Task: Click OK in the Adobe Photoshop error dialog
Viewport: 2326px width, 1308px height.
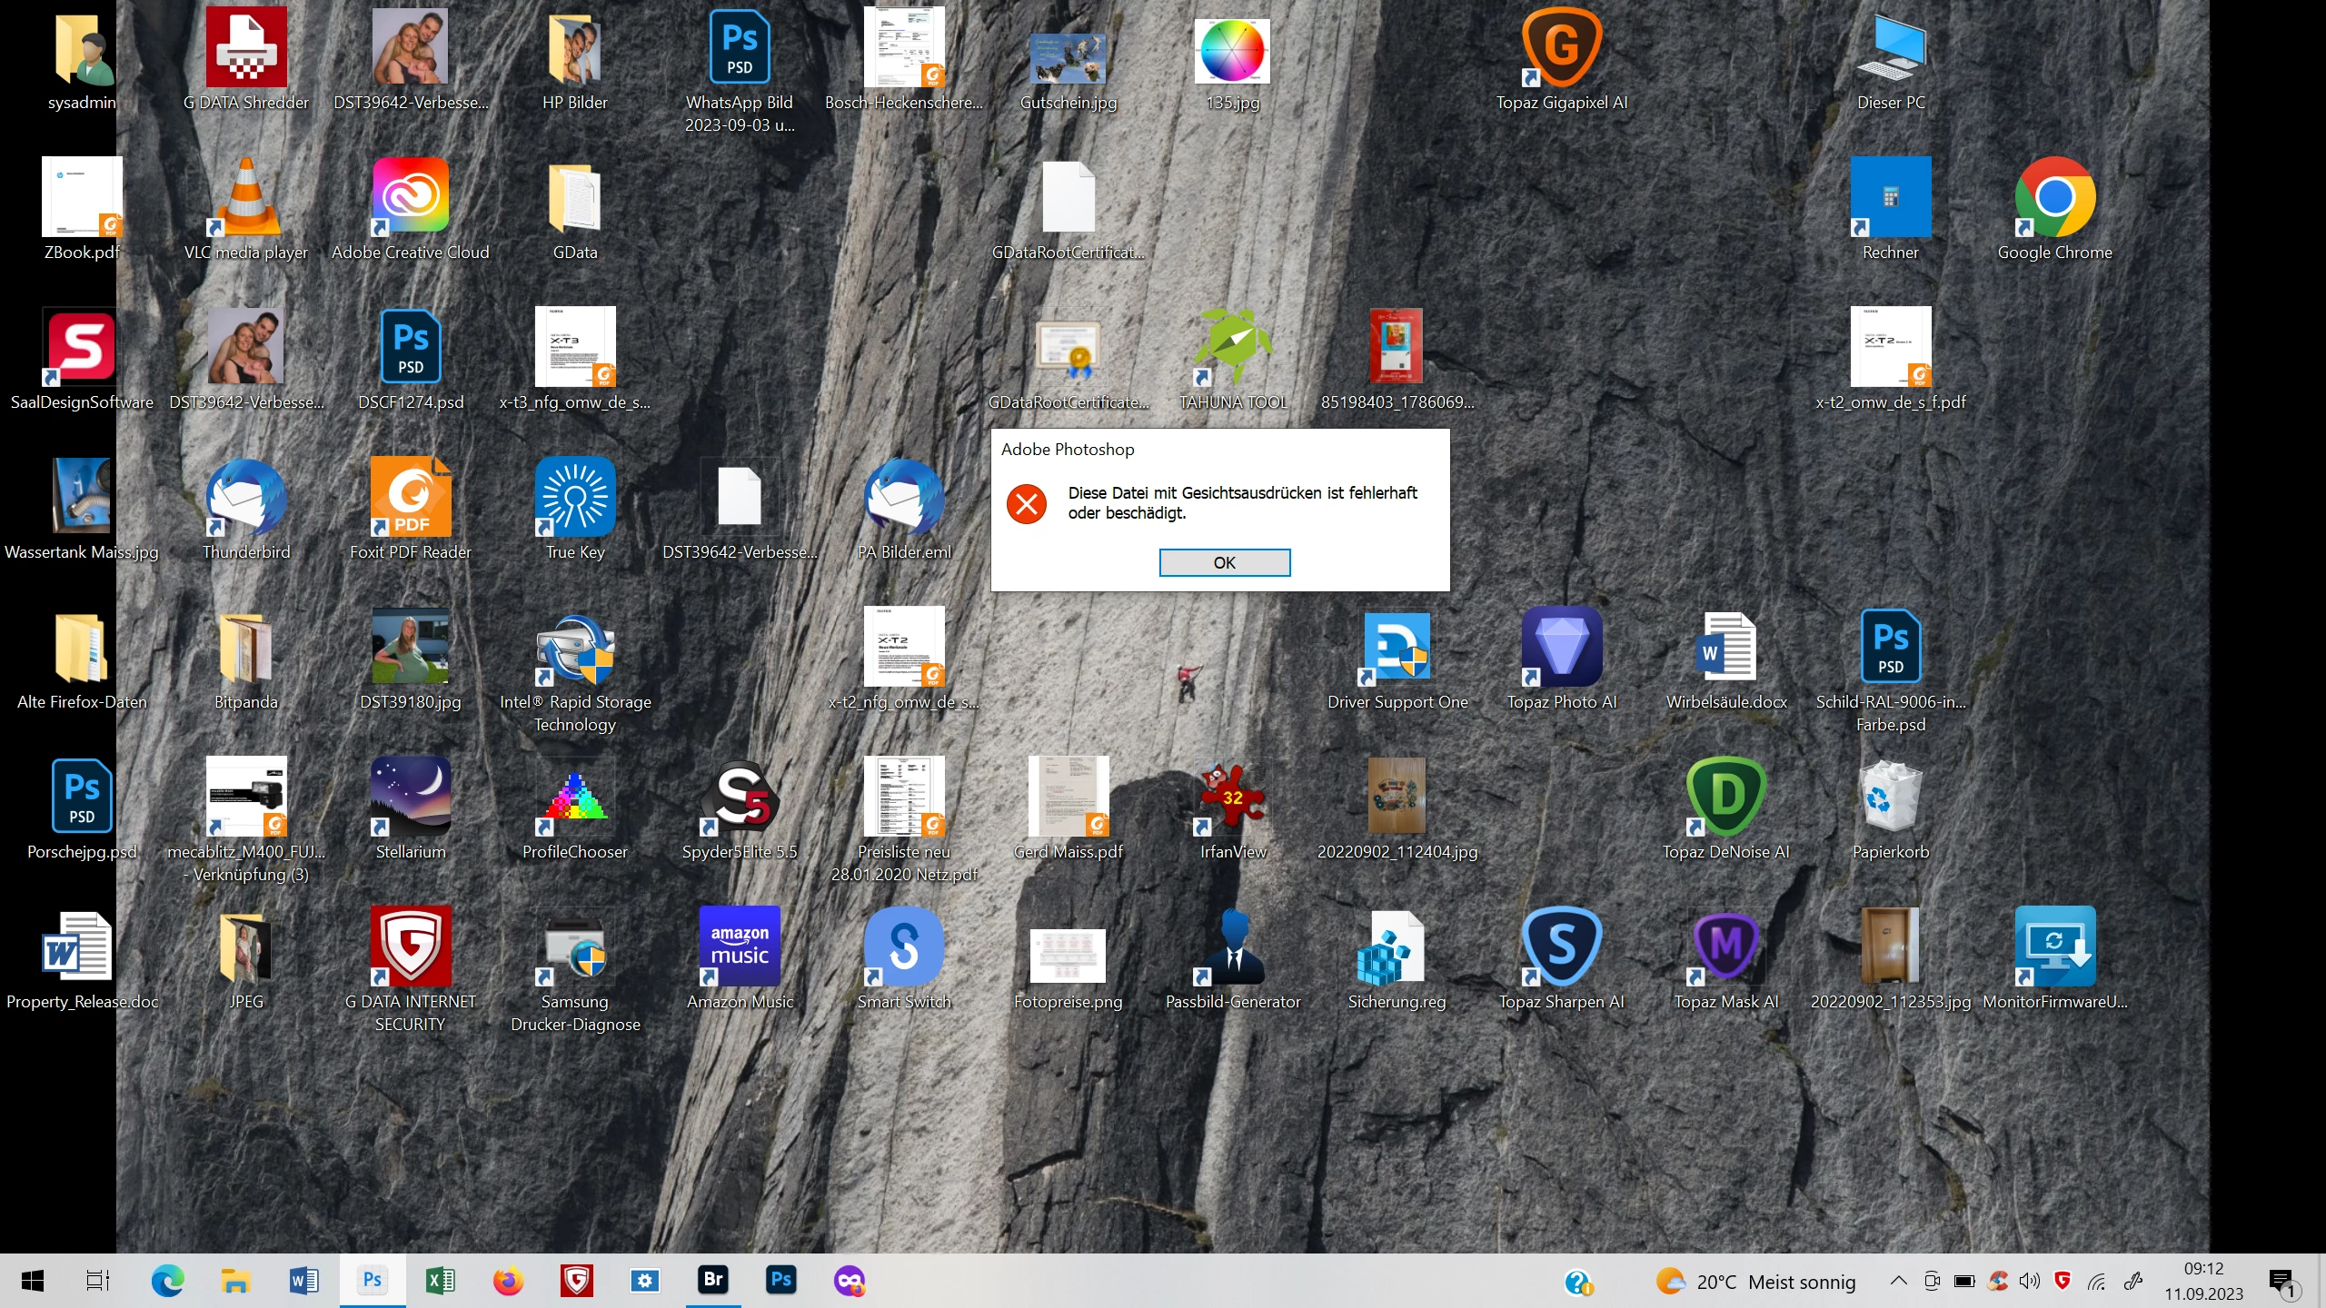Action: pos(1224,562)
